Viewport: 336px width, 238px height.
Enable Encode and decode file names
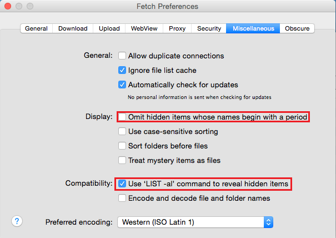tap(122, 198)
